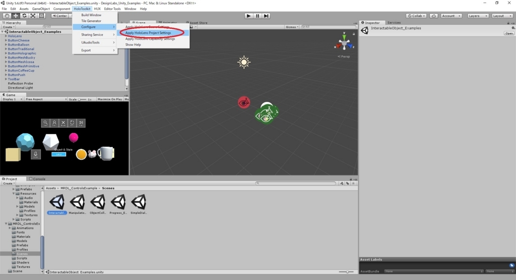This screenshot has width=516, height=280.
Task: Open UAudioTools submenu
Action: 95,42
